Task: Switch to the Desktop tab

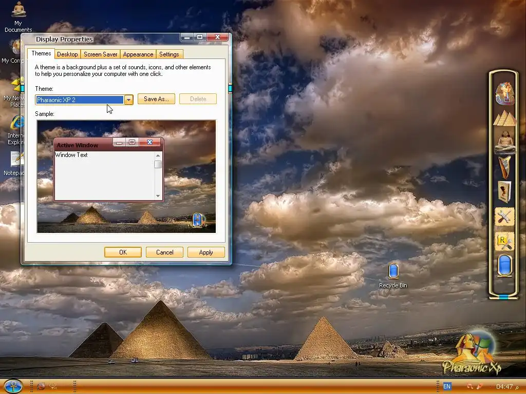Action: click(67, 54)
